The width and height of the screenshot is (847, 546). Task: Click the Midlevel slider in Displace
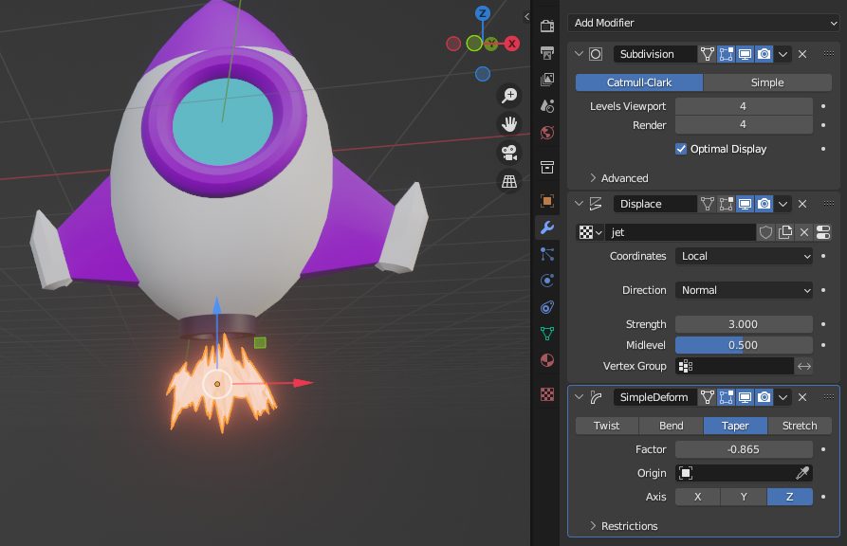744,345
